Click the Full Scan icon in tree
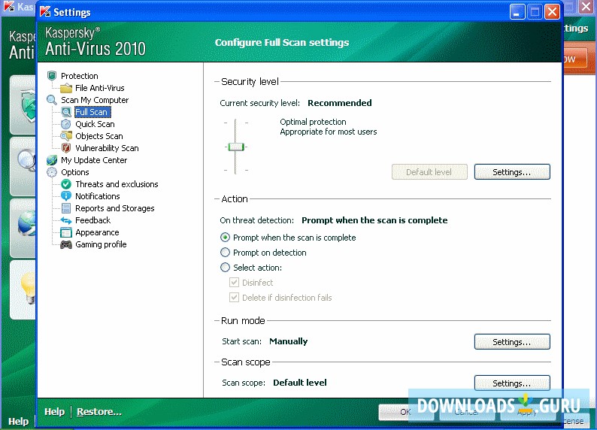Screen dimensions: 597x430 tap(66, 112)
